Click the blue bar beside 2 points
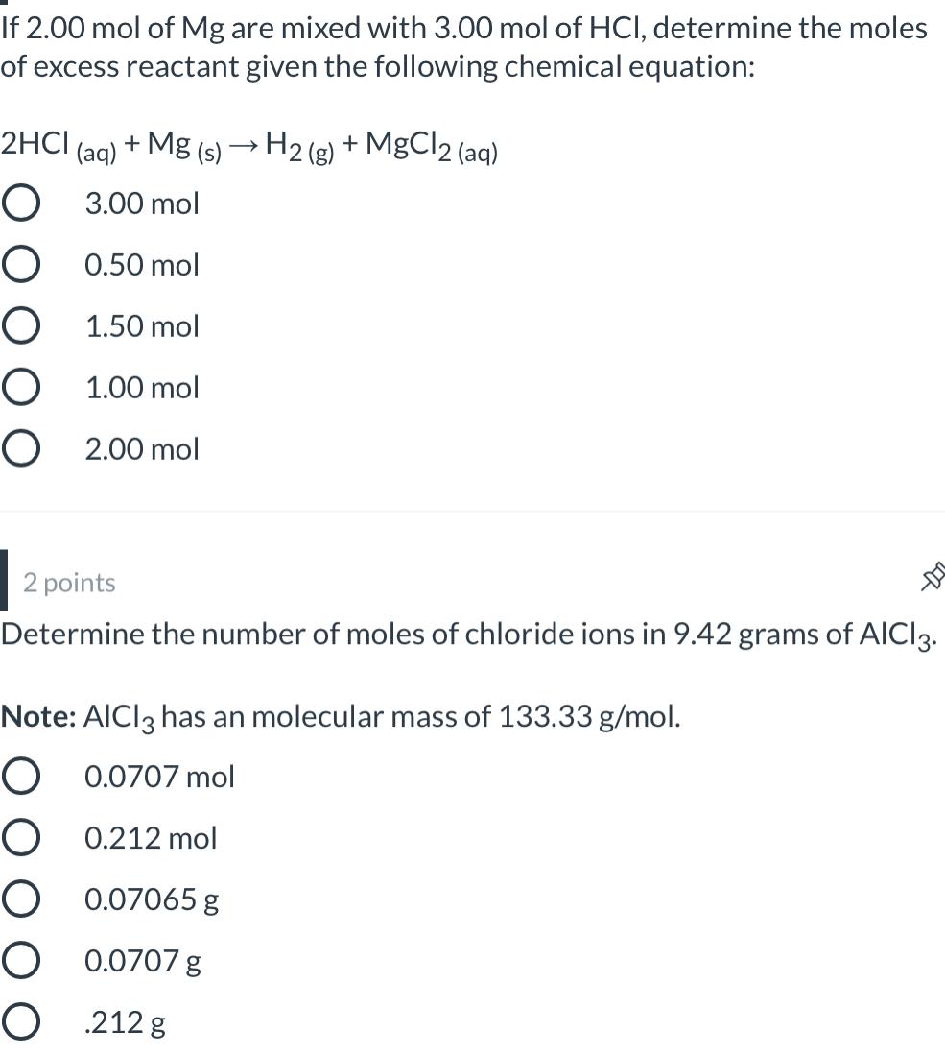This screenshot has width=945, height=1055. tap(7, 582)
